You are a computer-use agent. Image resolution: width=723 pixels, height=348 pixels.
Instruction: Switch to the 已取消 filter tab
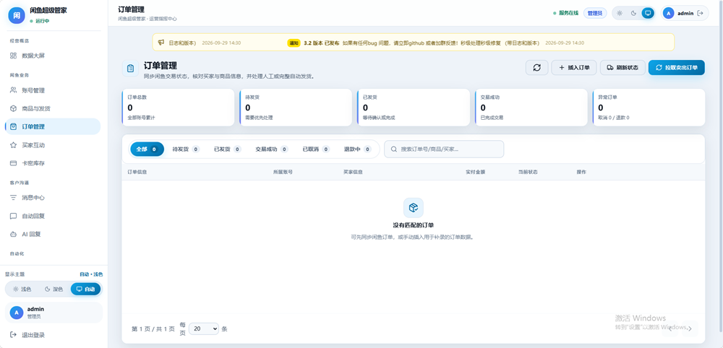click(316, 149)
